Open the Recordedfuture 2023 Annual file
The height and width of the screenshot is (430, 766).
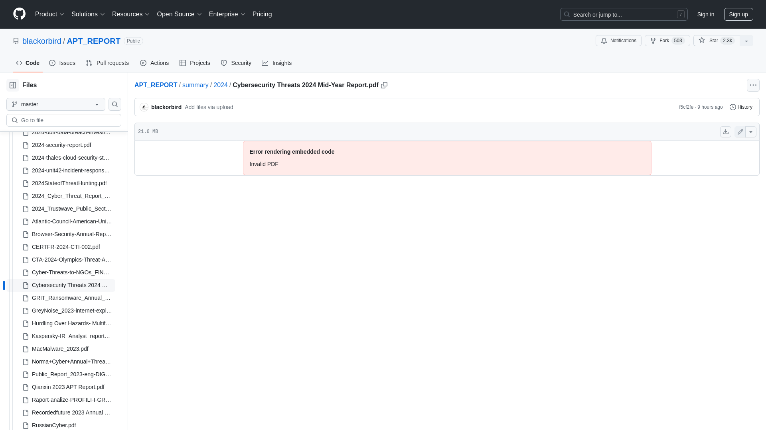click(71, 412)
